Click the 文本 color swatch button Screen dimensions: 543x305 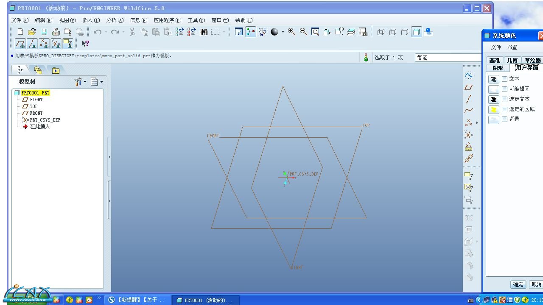tap(494, 79)
